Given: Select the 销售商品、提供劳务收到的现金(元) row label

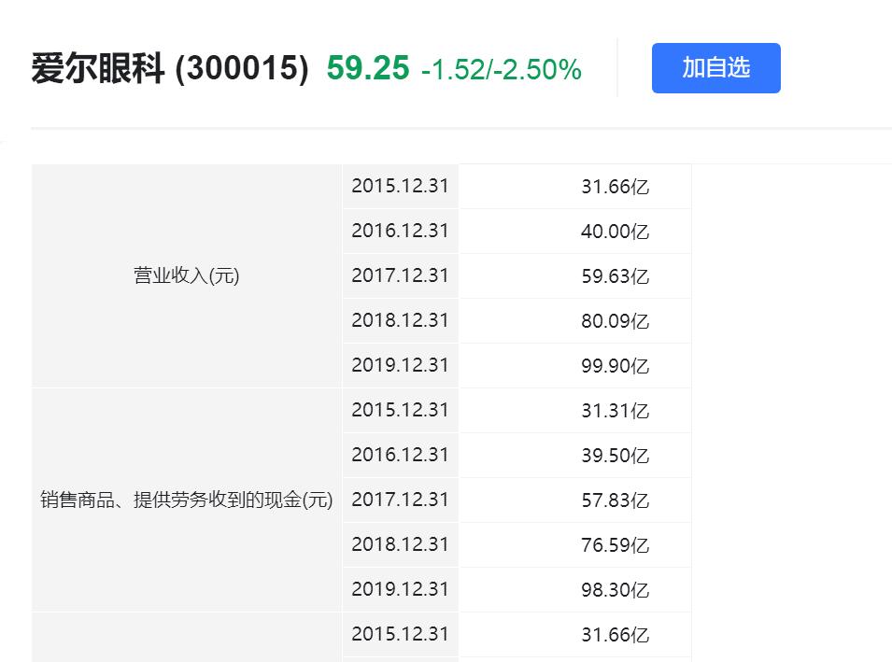Looking at the screenshot, I should point(186,500).
